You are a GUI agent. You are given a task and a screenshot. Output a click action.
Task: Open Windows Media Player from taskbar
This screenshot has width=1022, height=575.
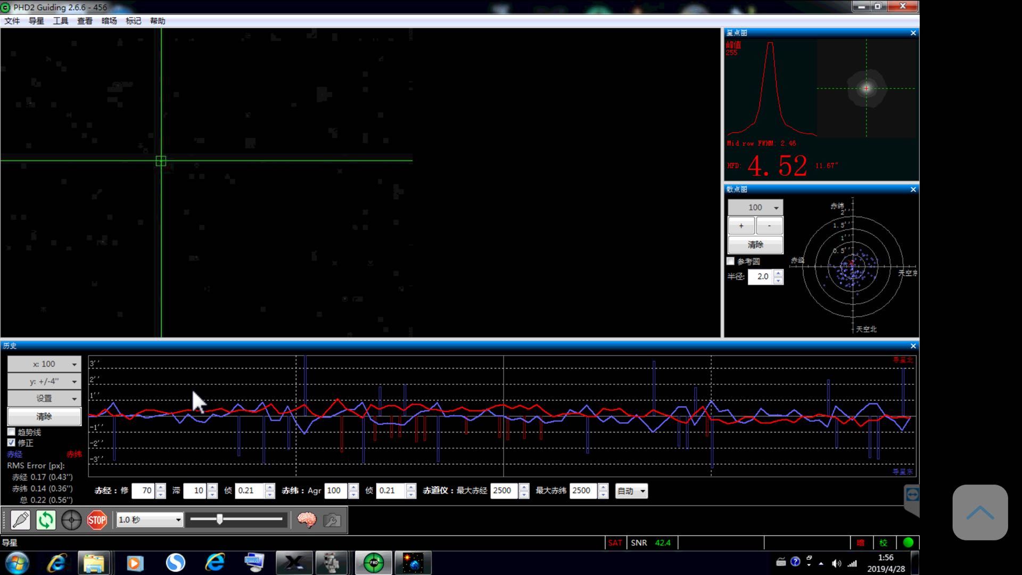(x=135, y=563)
